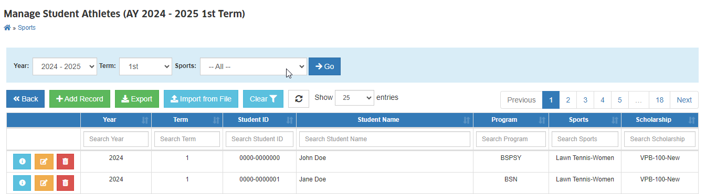View info for John Doe record
706x194 pixels.
pos(22,162)
